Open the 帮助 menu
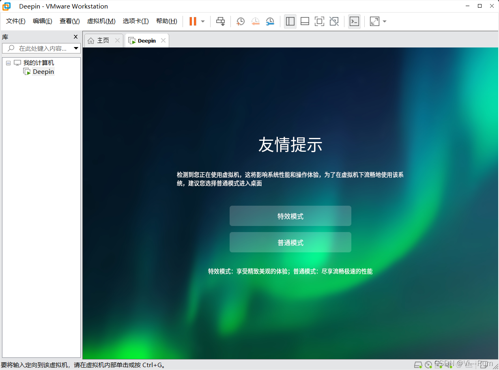Screen dimensions: 499x370 [167, 21]
